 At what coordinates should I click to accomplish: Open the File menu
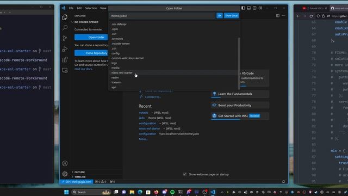click(71, 8)
